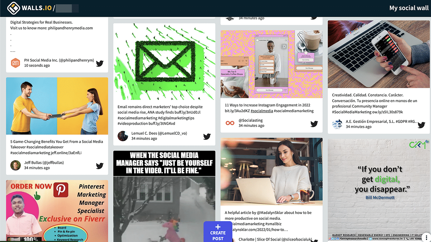Viewport: 431px width, 242px height.
Task: Click the Create Post button
Action: tap(218, 232)
